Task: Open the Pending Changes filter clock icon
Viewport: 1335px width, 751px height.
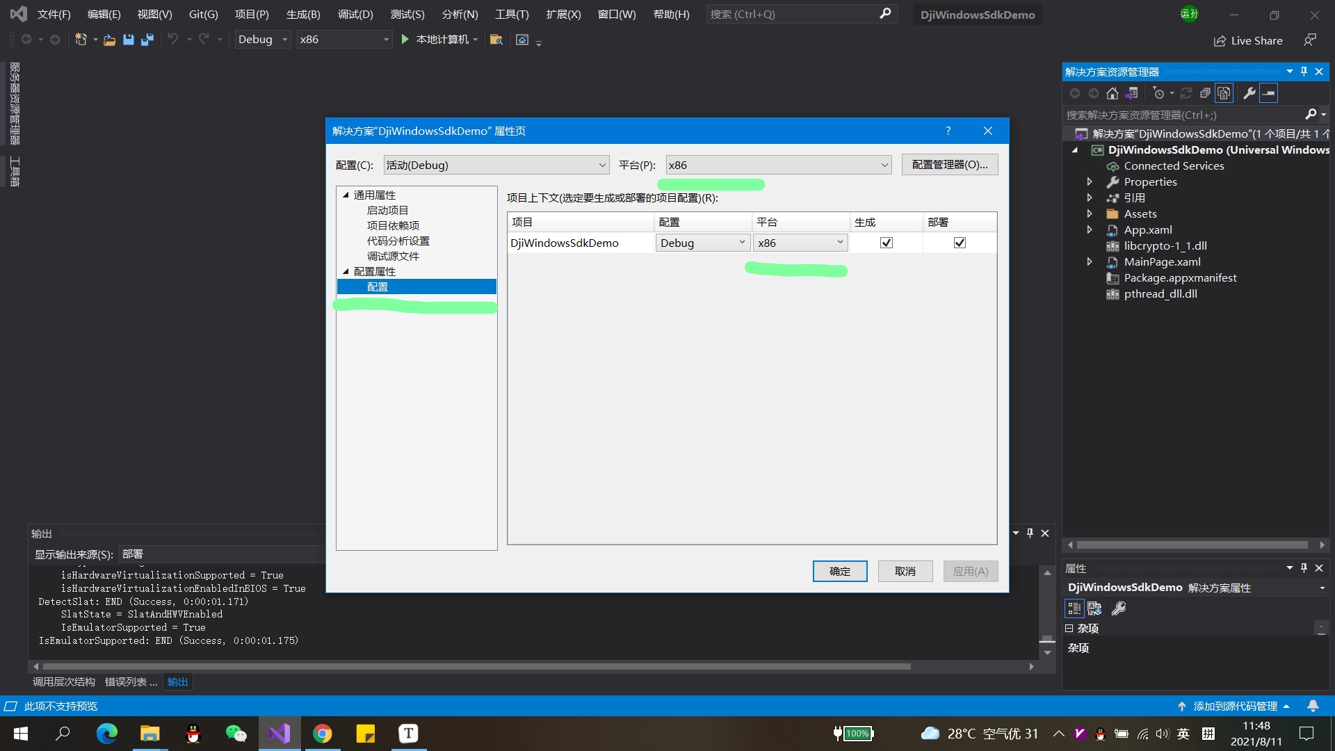Action: click(1158, 92)
